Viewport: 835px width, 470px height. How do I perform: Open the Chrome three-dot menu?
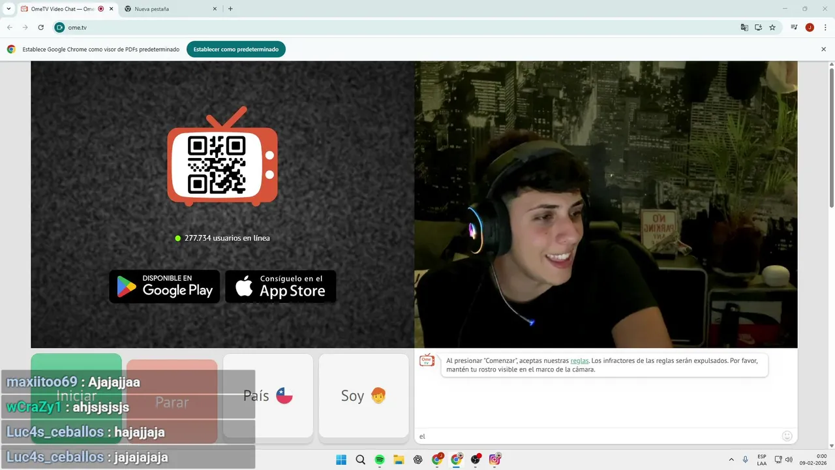click(x=824, y=27)
